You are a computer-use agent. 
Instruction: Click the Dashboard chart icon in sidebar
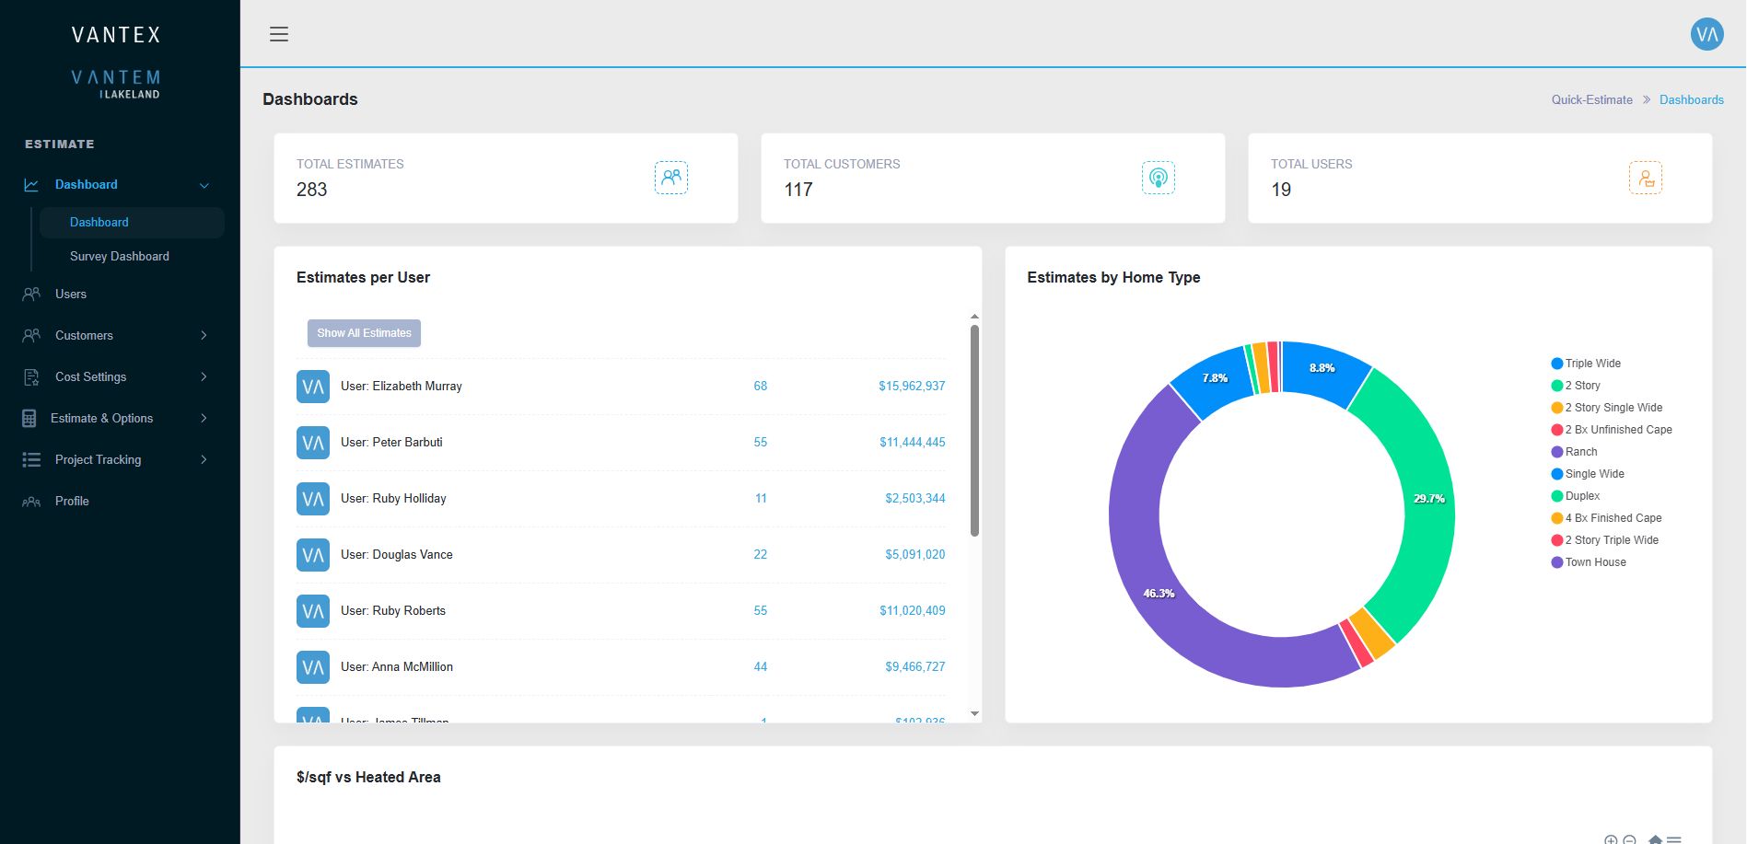pyautogui.click(x=31, y=185)
